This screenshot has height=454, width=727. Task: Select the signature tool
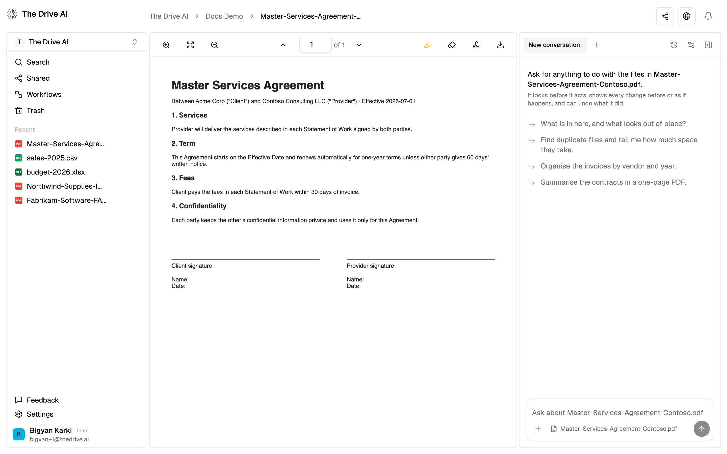point(476,45)
